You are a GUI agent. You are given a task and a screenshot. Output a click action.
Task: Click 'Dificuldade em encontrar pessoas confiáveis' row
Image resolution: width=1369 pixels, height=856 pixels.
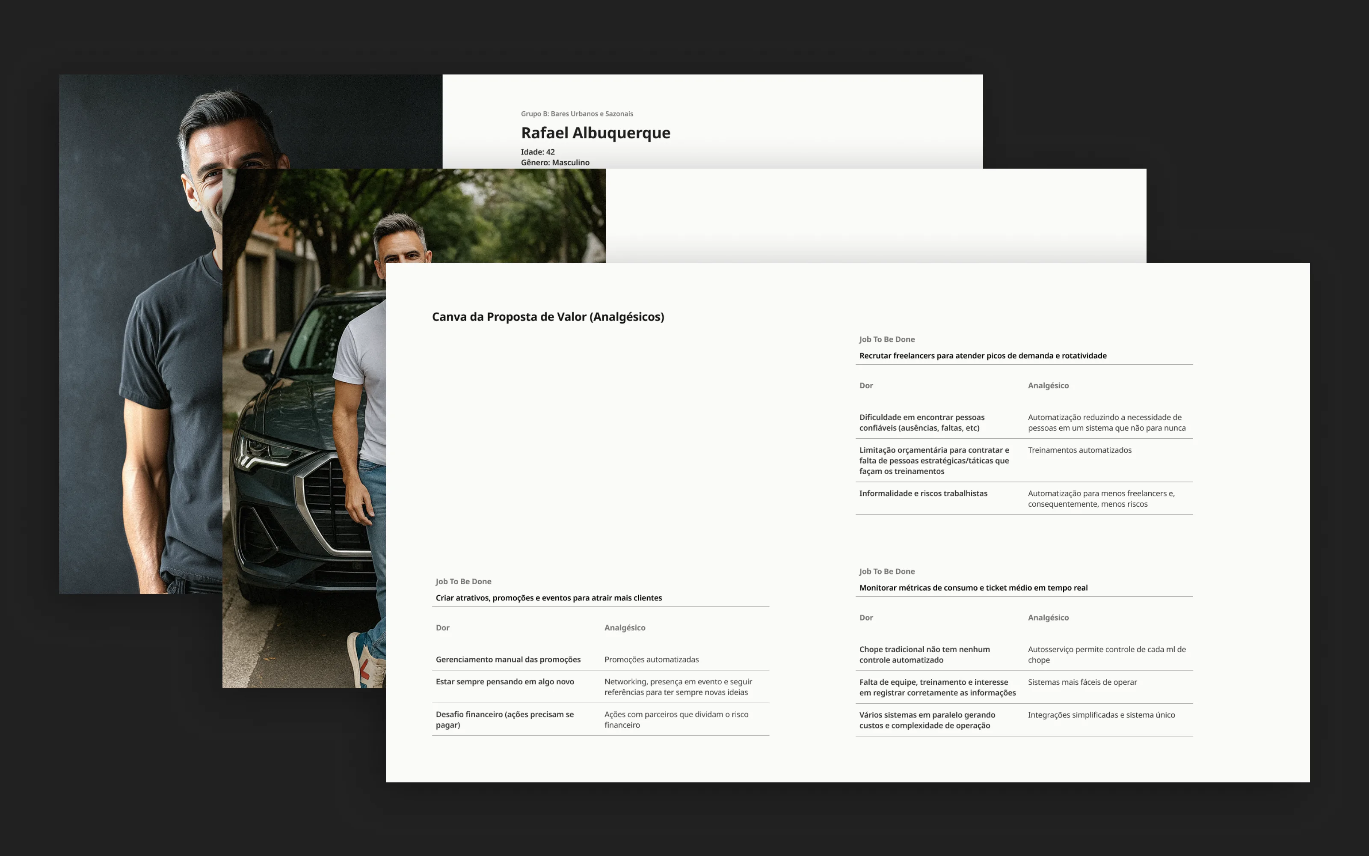click(x=921, y=422)
